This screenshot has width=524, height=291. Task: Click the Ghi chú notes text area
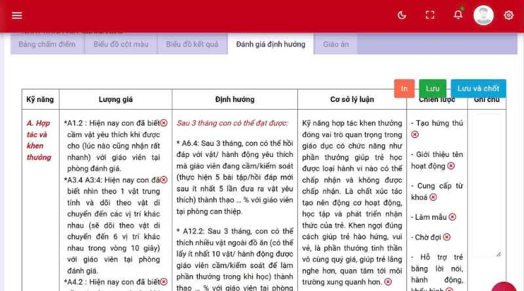[487, 186]
